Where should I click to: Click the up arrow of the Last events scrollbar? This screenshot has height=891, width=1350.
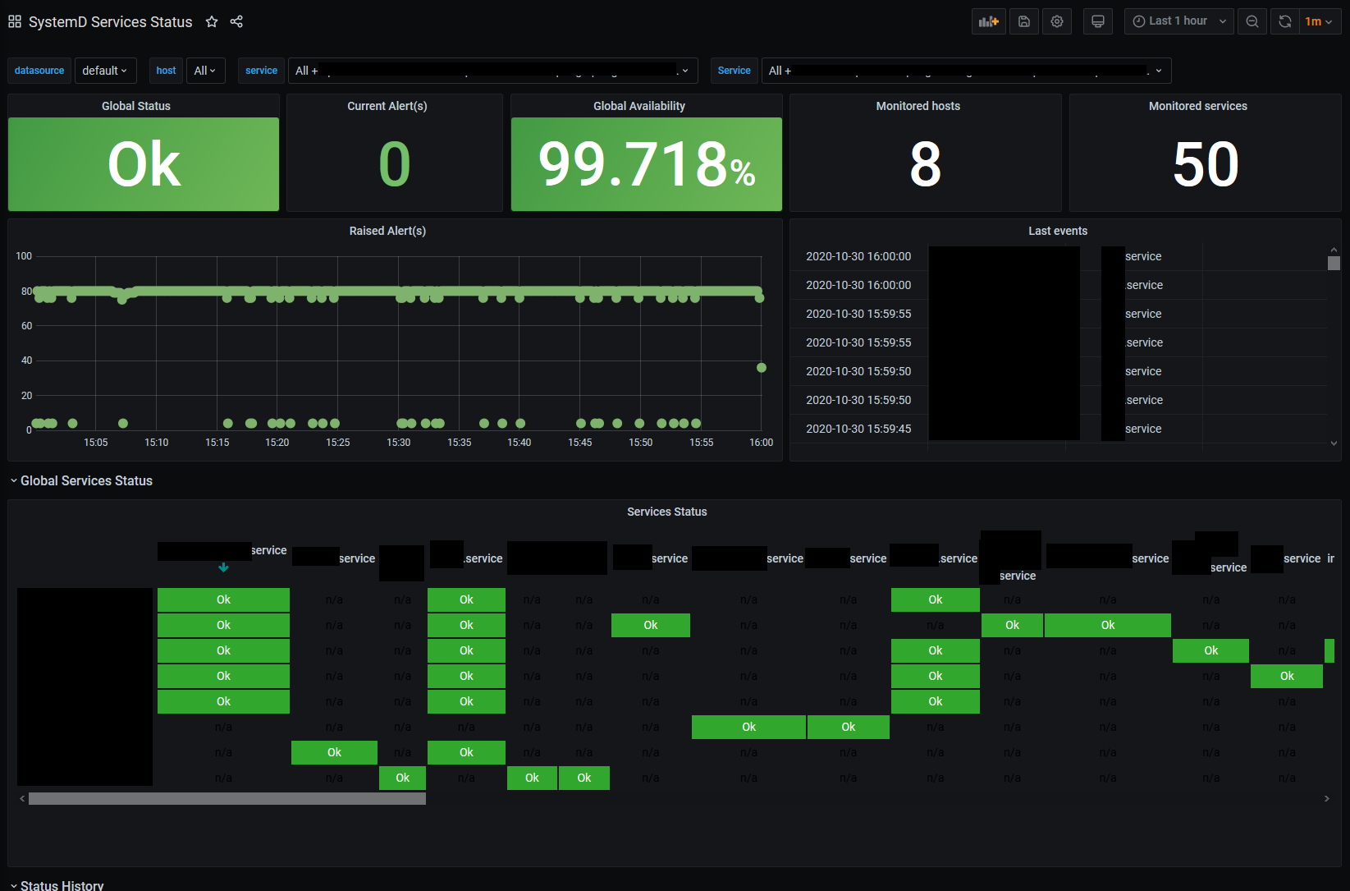(x=1334, y=250)
